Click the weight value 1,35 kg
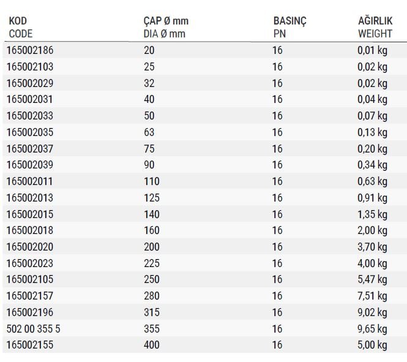The width and height of the screenshot is (407, 362). [x=373, y=215]
